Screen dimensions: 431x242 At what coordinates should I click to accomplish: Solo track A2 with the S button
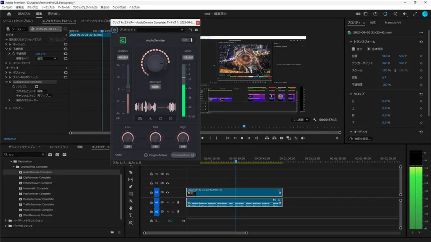pyautogui.click(x=173, y=212)
